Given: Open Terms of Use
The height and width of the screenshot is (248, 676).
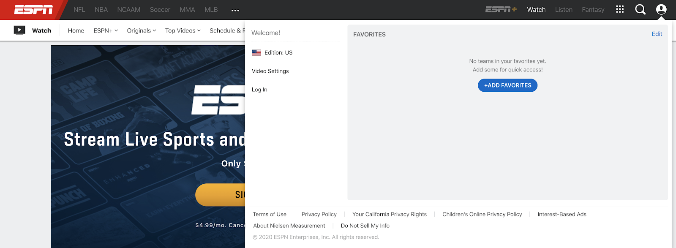Looking at the screenshot, I should (270, 214).
